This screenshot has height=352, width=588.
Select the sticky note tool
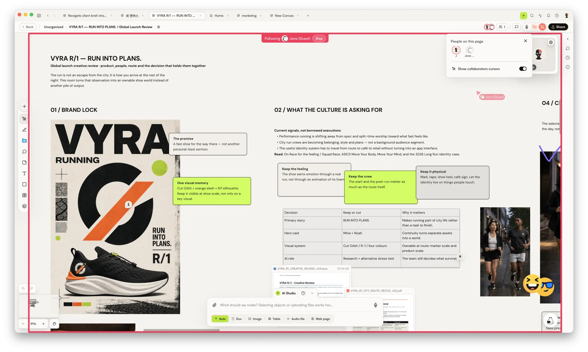[x=24, y=162]
